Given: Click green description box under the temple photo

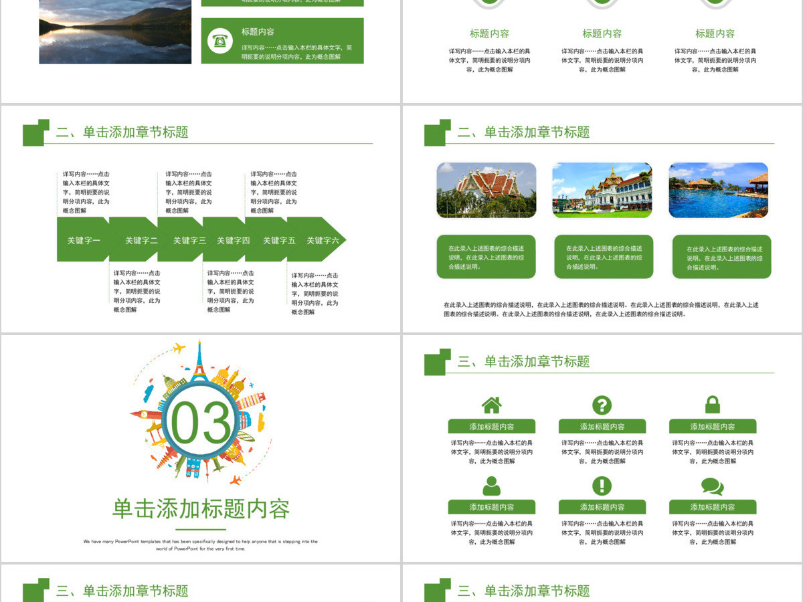Looking at the screenshot, I should 486,257.
